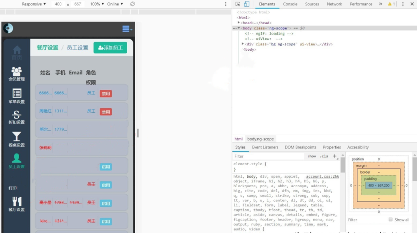Open the account.css:266 source link
This screenshot has height=233, width=417.
322,176
